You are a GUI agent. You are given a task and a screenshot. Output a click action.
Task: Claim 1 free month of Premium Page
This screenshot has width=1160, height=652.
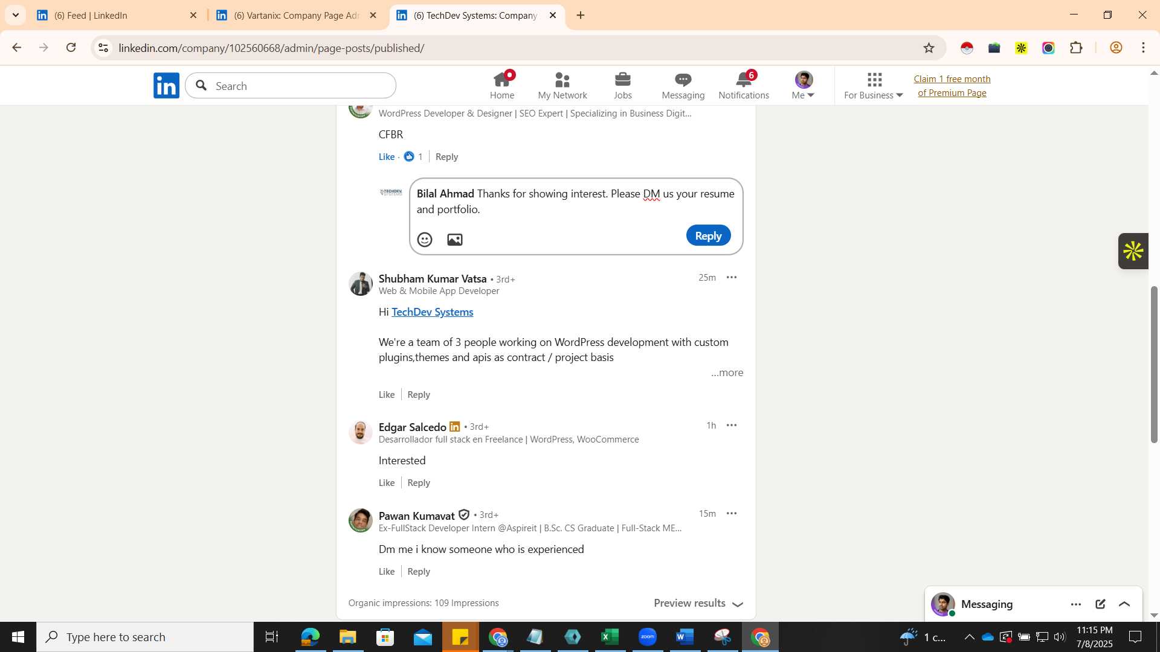(952, 86)
